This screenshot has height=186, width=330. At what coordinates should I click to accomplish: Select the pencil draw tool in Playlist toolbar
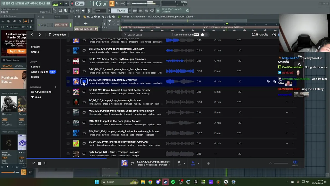[x=85, y=17]
